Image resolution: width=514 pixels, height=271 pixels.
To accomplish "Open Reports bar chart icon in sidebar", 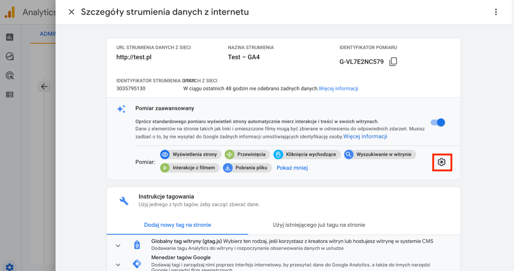I will [x=10, y=37].
